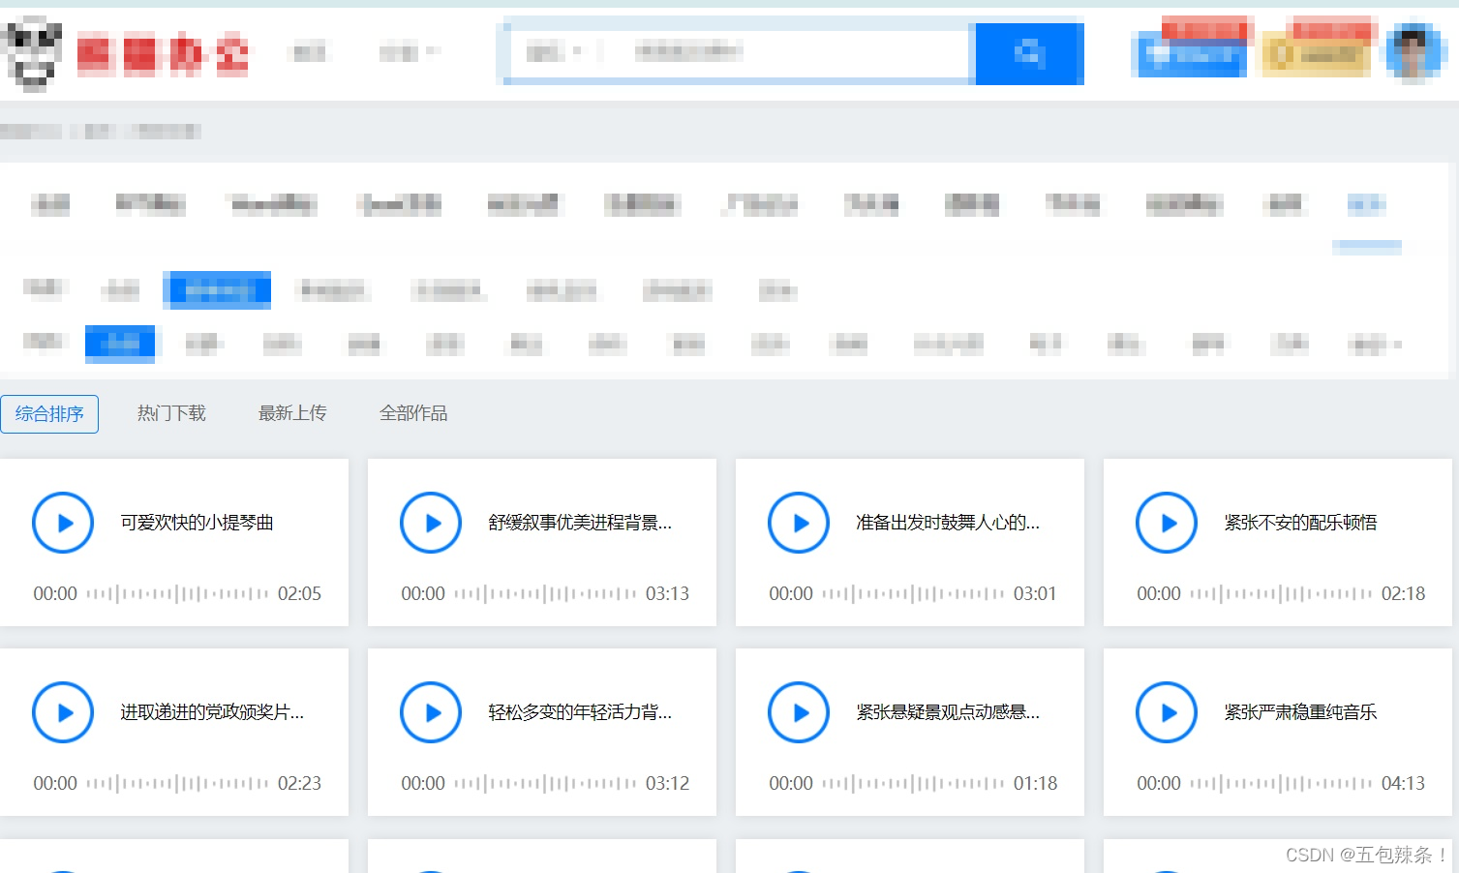Seek the waveform of 准备出发时鼓舞人心的...

tap(913, 593)
